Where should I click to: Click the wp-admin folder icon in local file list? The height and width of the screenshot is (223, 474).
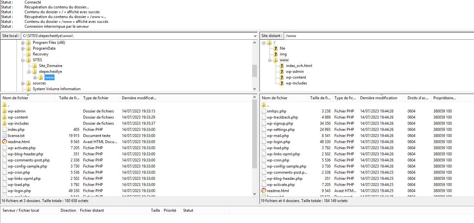pos(5,111)
